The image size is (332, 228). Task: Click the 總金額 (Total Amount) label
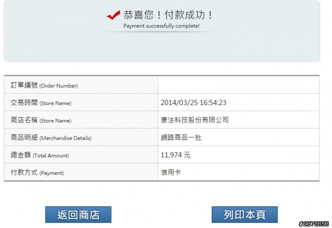[x=40, y=155]
